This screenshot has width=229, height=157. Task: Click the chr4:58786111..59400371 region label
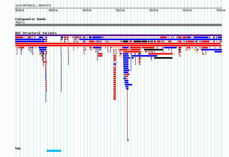click(x=33, y=6)
